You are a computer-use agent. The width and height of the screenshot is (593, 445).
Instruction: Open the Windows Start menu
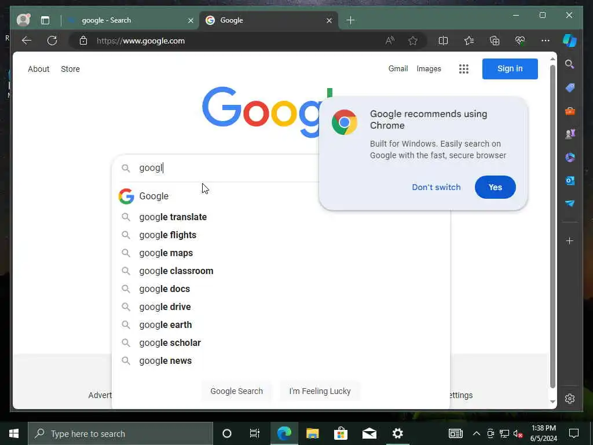(x=14, y=433)
